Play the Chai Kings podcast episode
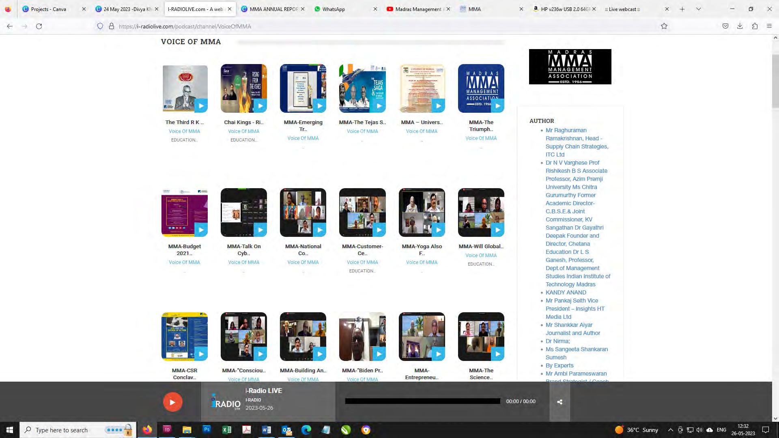The image size is (779, 438). 260,106
